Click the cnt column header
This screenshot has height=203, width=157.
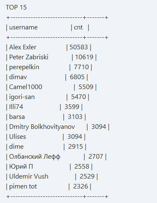[x=78, y=27]
